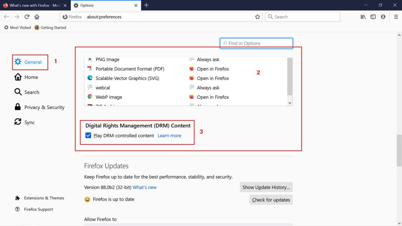The width and height of the screenshot is (402, 226).
Task: Restore down the Firefox window
Action: (380, 5)
